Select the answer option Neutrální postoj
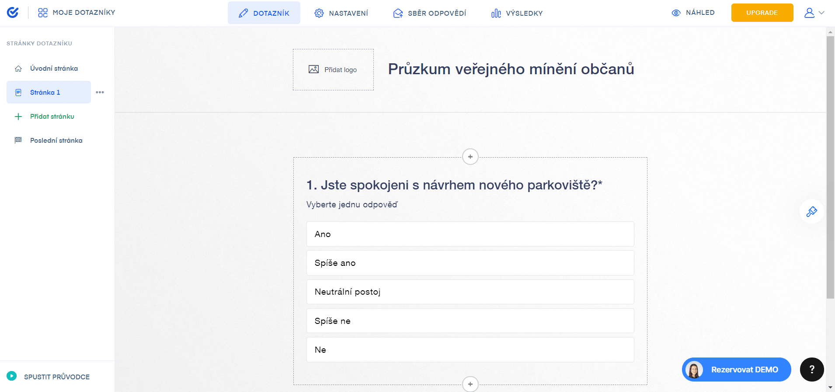The height and width of the screenshot is (392, 835). point(470,292)
